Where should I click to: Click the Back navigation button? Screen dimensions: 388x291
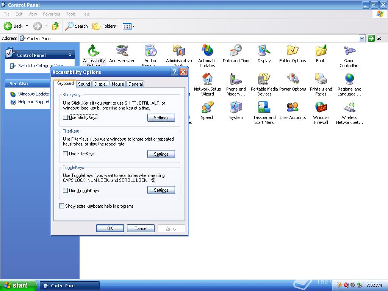tap(13, 26)
